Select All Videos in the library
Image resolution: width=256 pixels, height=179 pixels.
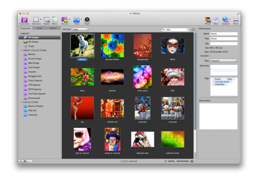pos(40,42)
